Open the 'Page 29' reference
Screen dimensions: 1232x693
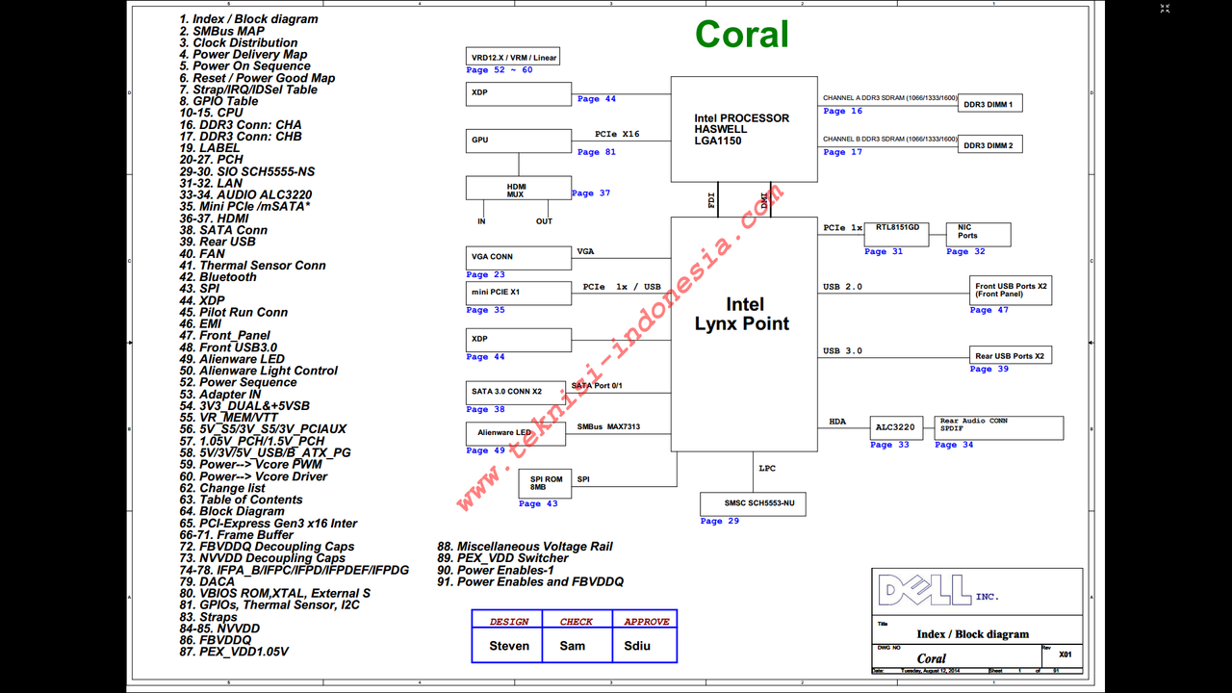click(719, 522)
